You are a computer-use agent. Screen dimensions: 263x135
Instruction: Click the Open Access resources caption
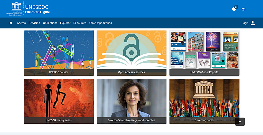click(x=131, y=72)
